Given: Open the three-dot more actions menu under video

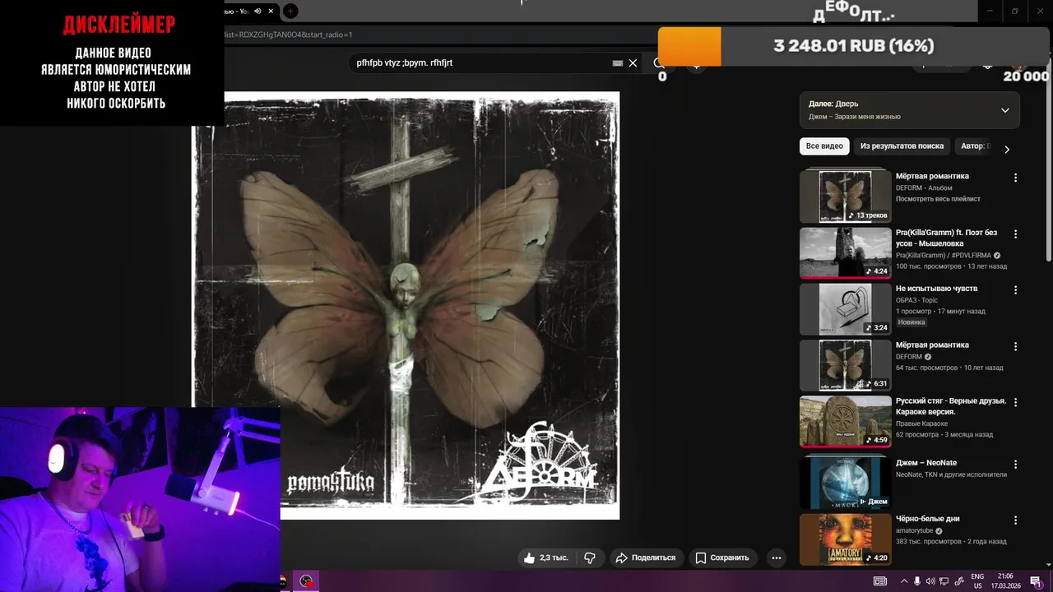Looking at the screenshot, I should (776, 557).
